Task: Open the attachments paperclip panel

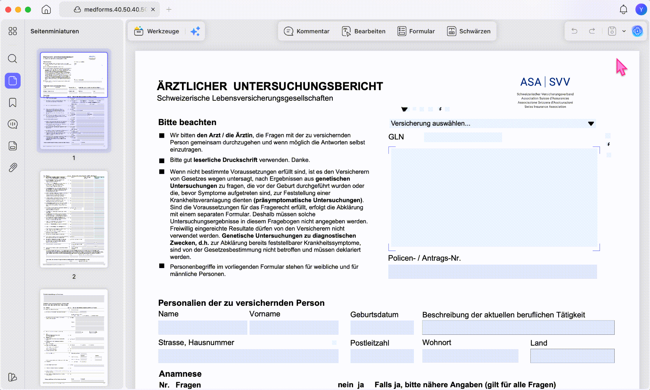Action: 13,167
